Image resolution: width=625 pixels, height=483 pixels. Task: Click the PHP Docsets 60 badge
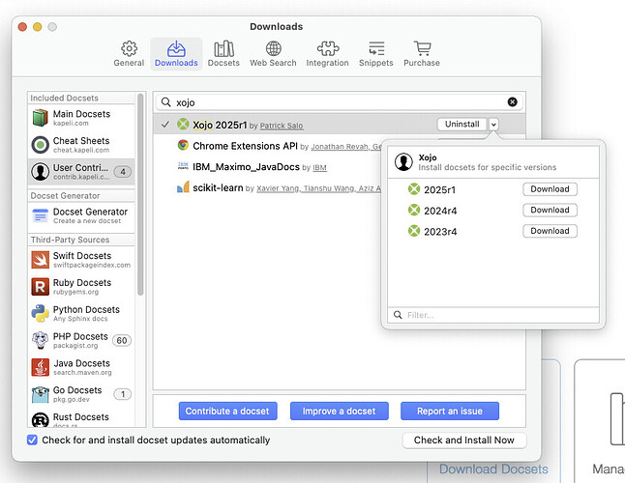click(x=122, y=341)
